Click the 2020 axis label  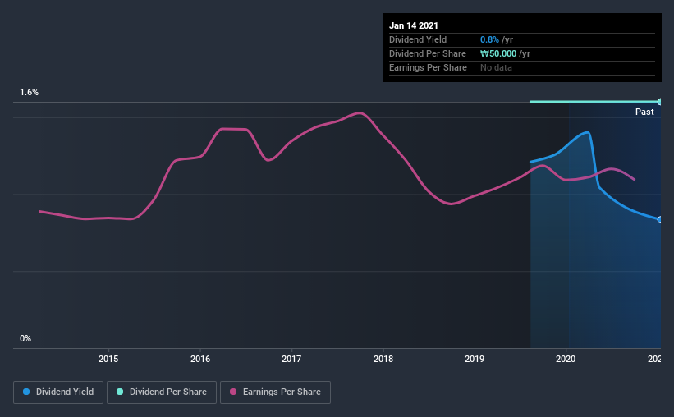(566, 359)
